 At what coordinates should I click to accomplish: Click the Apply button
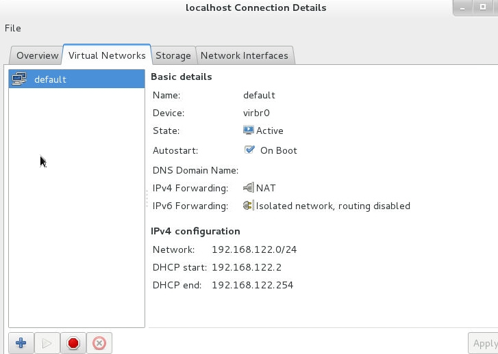point(484,343)
